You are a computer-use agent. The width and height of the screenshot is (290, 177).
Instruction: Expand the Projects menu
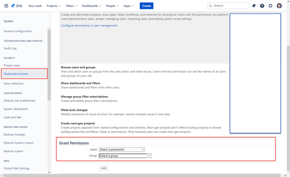(54, 6)
